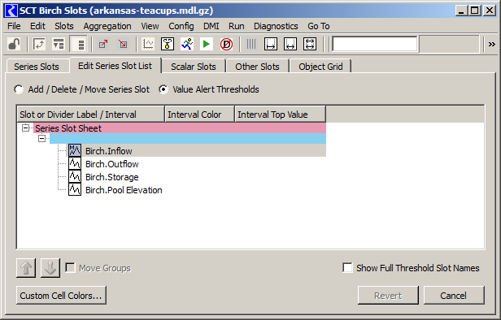
Task: Open the Aggregation menu
Action: (107, 26)
